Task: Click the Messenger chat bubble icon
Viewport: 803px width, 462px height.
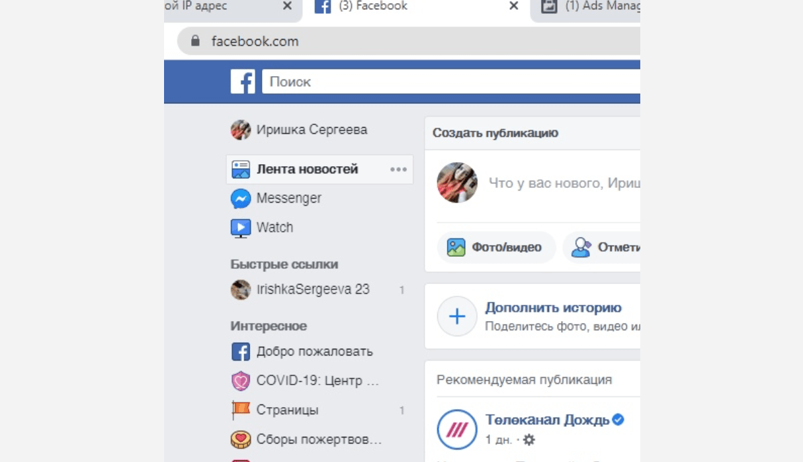Action: click(x=241, y=199)
